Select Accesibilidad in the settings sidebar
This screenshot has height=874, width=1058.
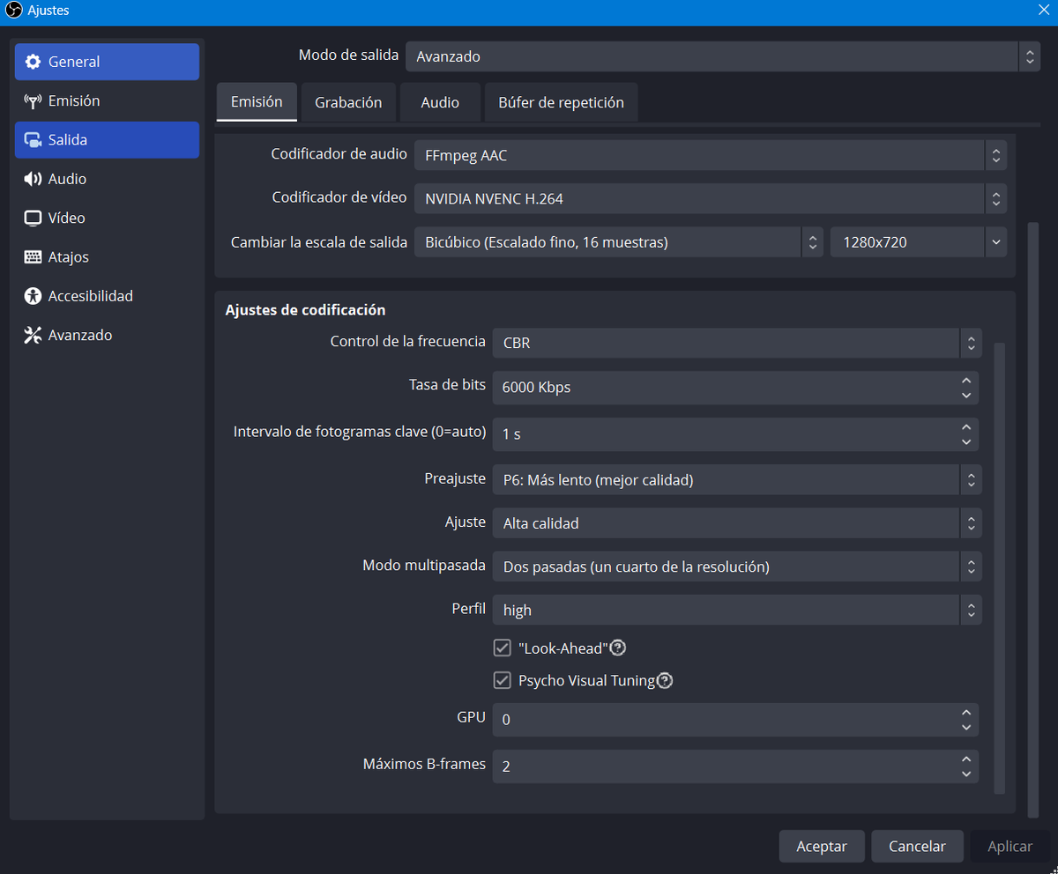(x=107, y=296)
